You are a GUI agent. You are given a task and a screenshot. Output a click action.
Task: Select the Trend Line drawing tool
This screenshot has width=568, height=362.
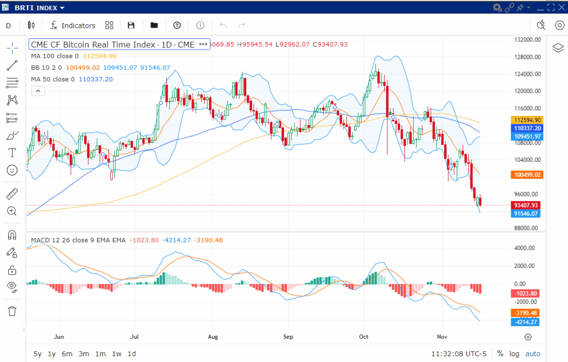(x=12, y=65)
